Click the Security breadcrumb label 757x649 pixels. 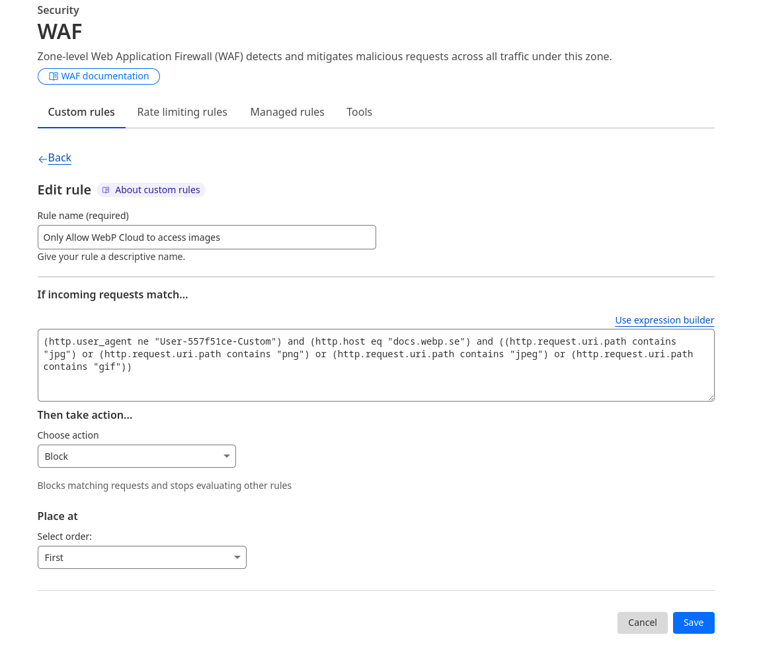pos(58,10)
